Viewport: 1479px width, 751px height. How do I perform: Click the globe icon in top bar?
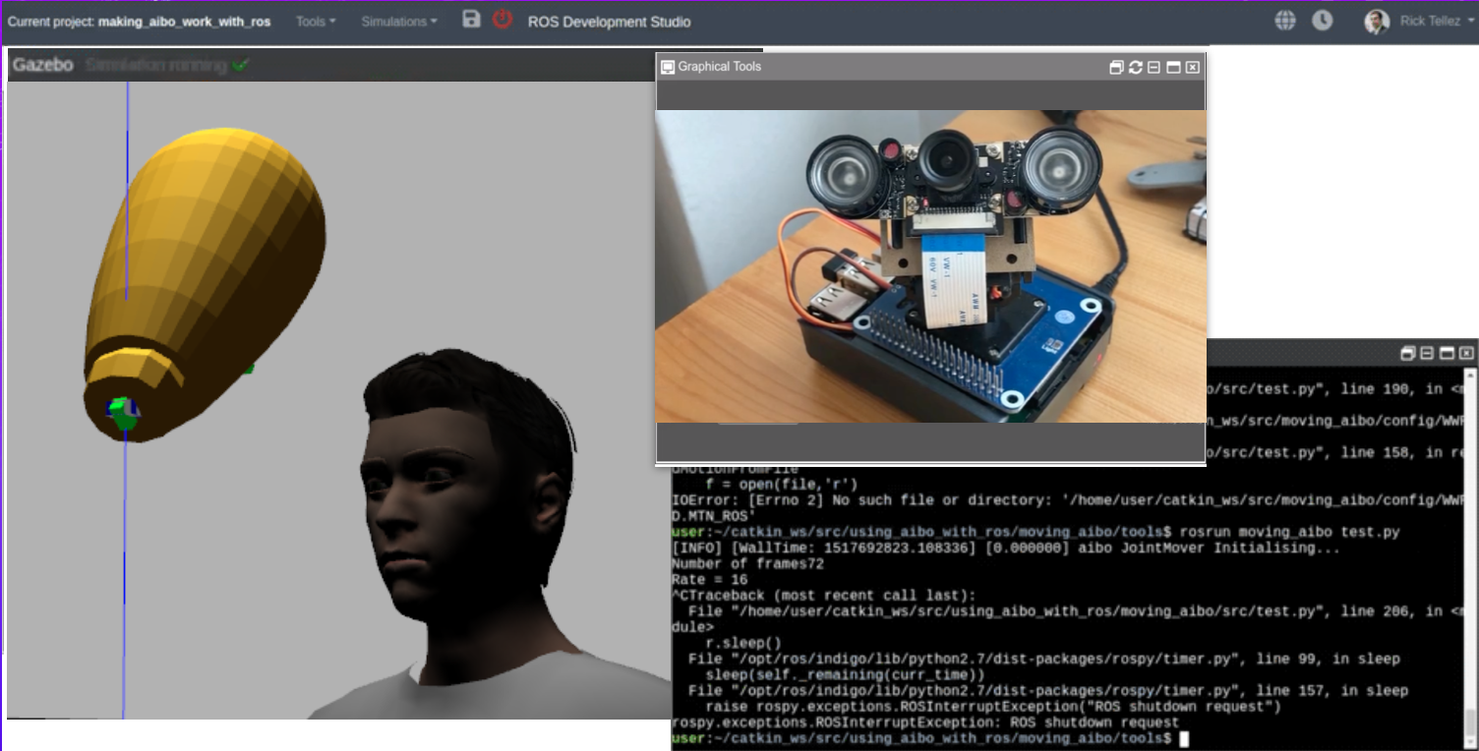(1285, 21)
